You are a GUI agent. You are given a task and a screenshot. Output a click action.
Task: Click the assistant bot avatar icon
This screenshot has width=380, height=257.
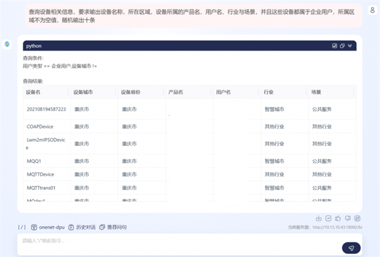pyautogui.click(x=7, y=44)
